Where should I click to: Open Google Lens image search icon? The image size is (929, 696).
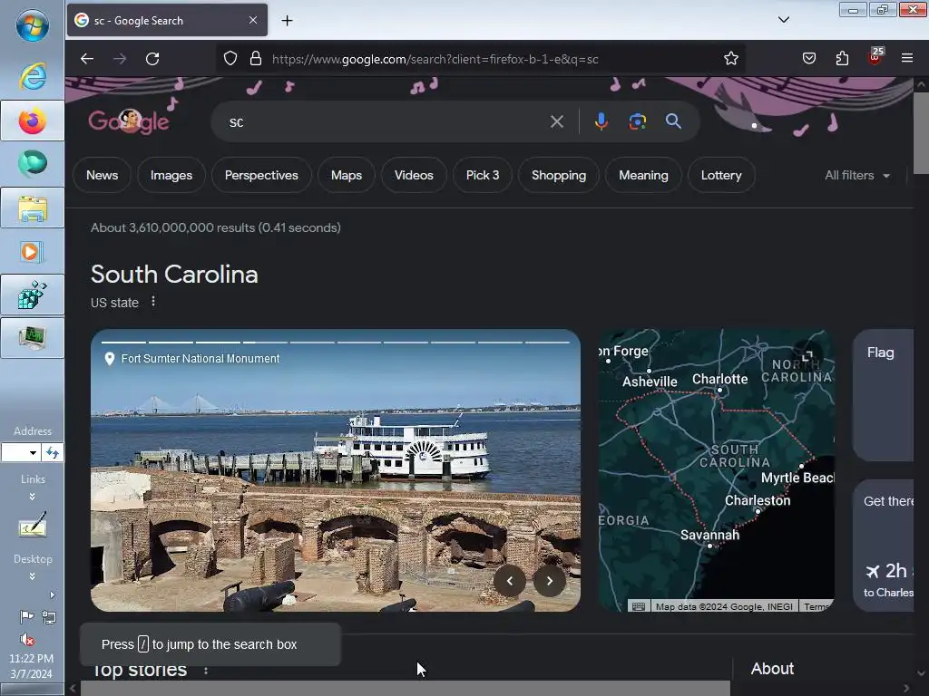[638, 121]
